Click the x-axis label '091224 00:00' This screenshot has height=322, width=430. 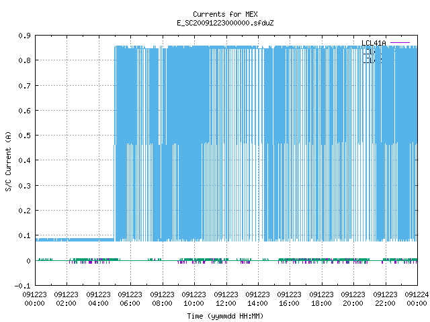pyautogui.click(x=417, y=299)
